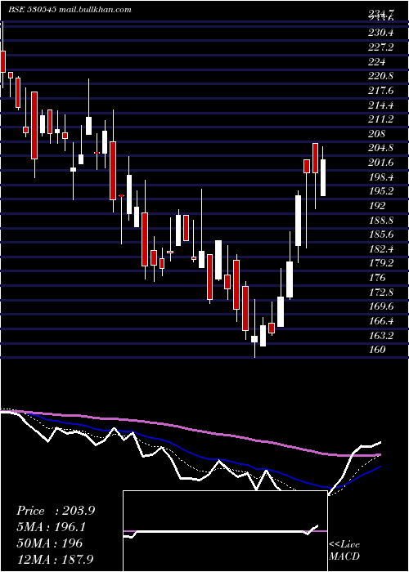Click the '50MA : 196' readout

click(x=50, y=543)
